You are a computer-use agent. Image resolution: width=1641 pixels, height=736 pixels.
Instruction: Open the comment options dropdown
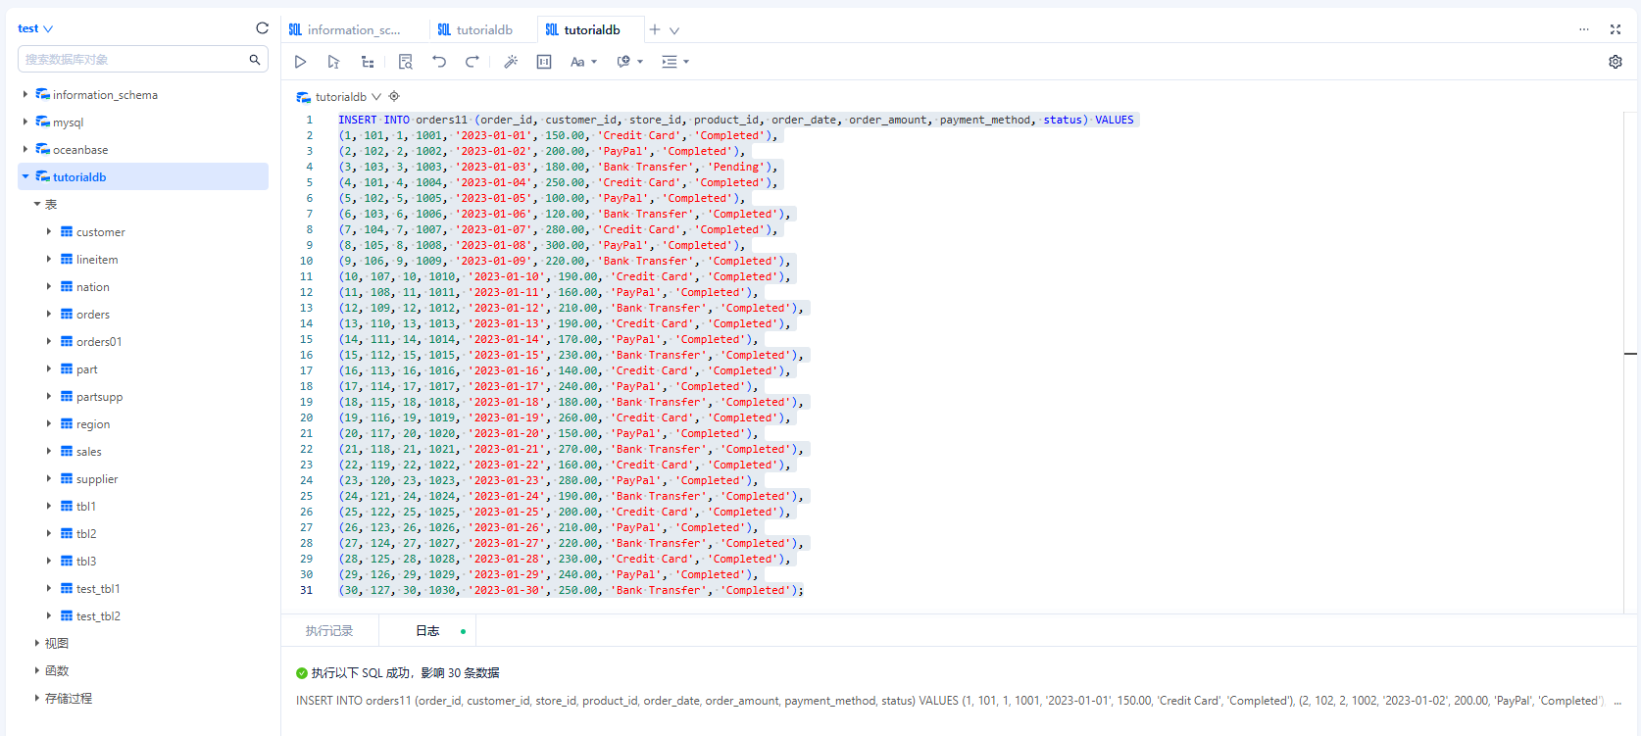click(x=629, y=62)
